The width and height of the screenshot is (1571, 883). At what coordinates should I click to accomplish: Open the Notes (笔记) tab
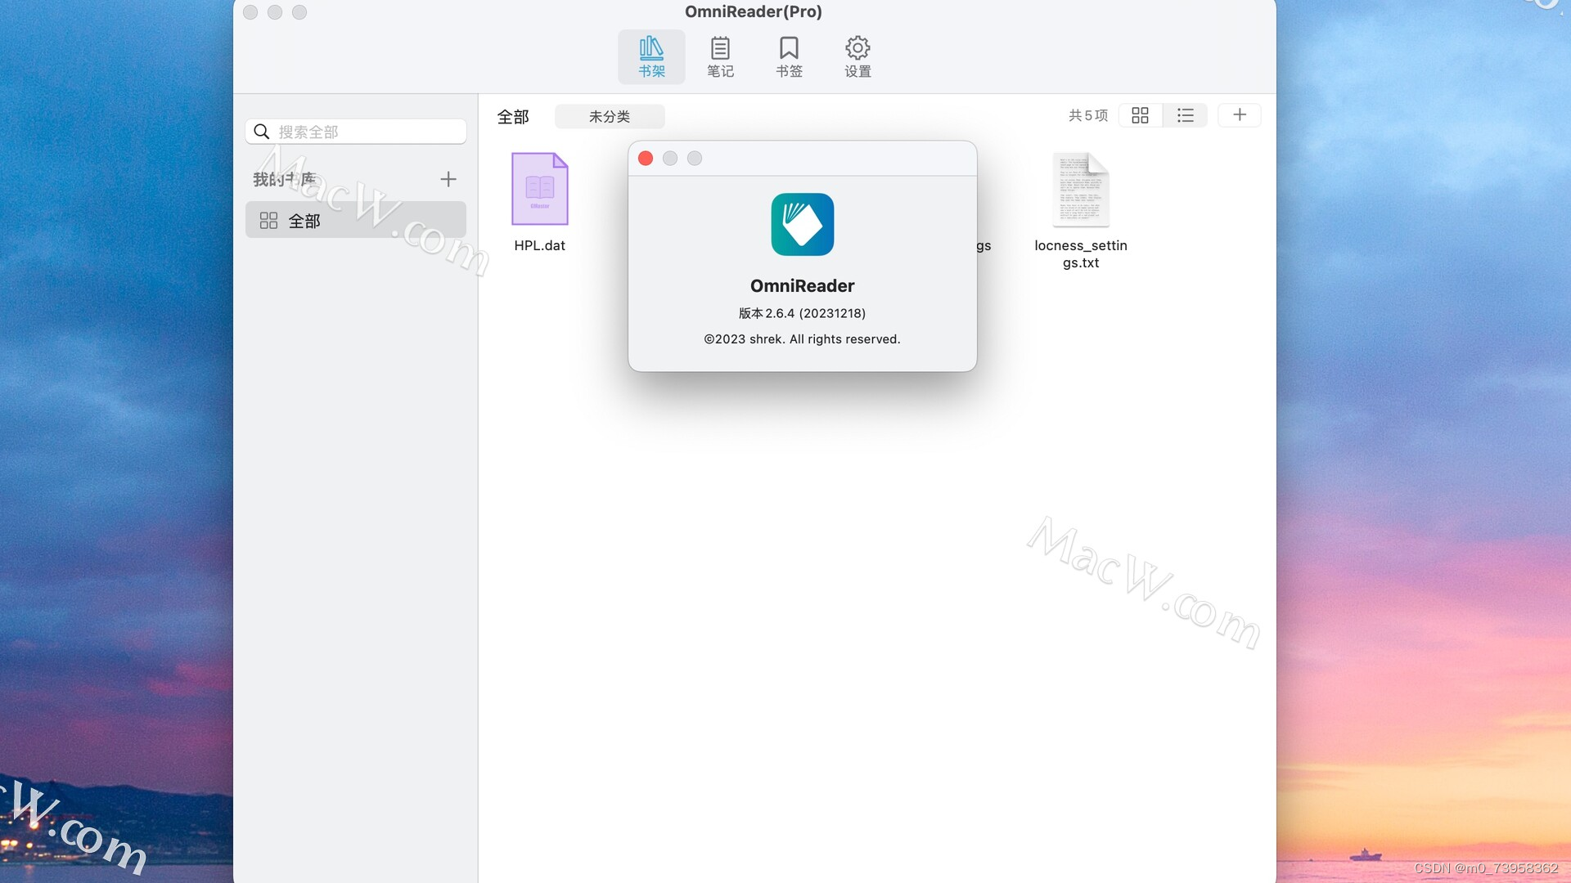tap(720, 56)
